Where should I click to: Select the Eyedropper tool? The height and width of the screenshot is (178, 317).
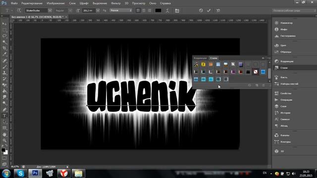(x=4, y=54)
